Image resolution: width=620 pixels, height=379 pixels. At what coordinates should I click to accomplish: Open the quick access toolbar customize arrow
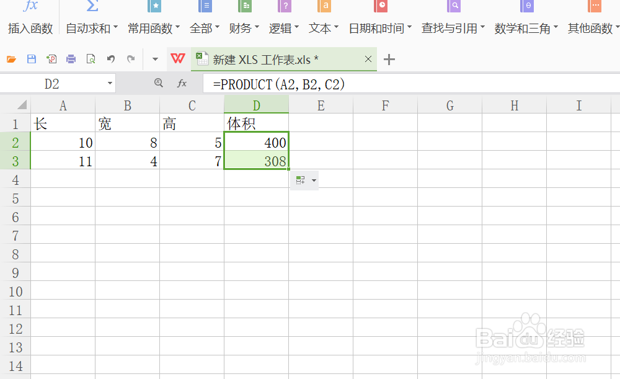[155, 60]
